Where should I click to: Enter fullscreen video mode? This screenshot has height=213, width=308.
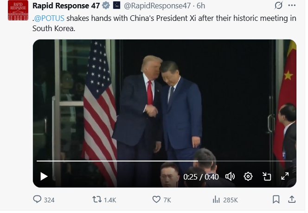point(285,176)
